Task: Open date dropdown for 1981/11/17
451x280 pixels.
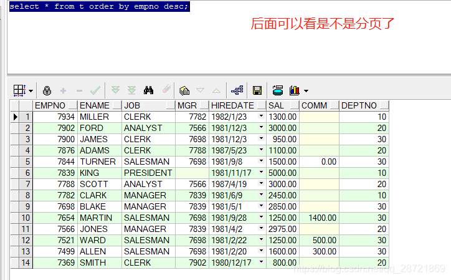Action: pyautogui.click(x=261, y=172)
